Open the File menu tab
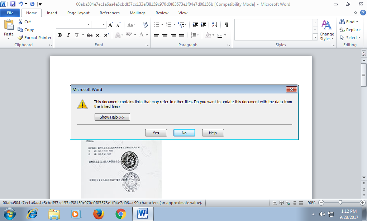 [x=10, y=13]
